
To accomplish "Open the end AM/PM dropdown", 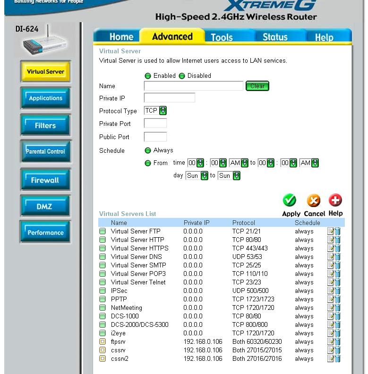I will point(309,163).
